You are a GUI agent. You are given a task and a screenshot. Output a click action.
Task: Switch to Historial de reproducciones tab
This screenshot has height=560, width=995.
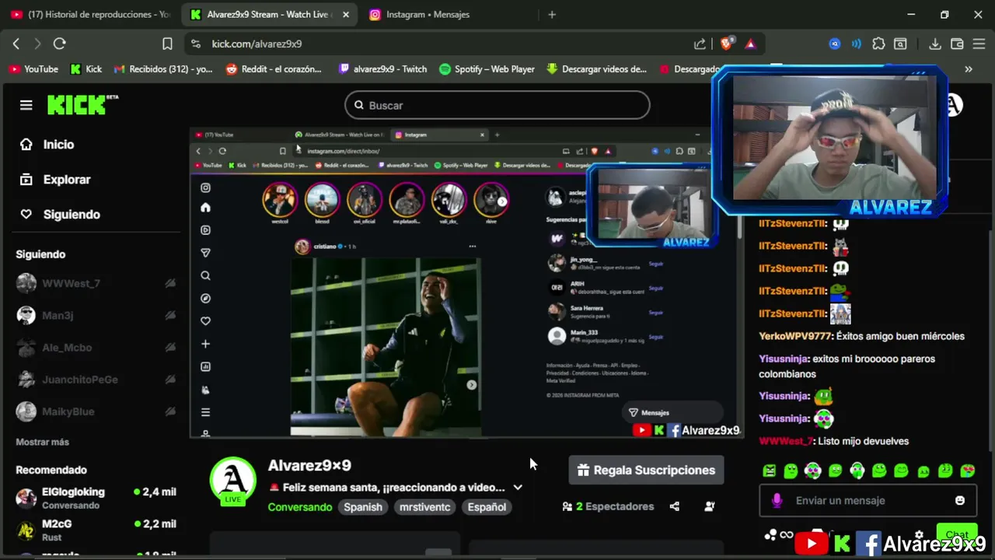pos(90,14)
